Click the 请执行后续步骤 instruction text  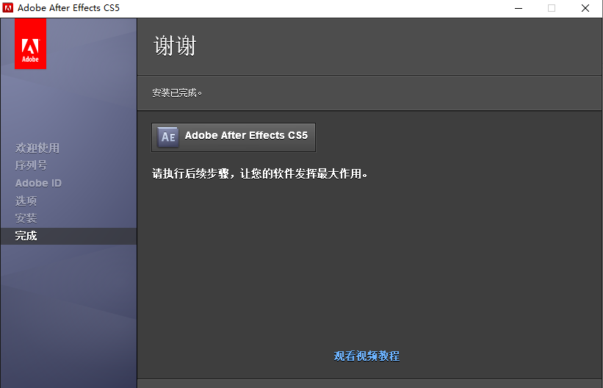point(260,174)
